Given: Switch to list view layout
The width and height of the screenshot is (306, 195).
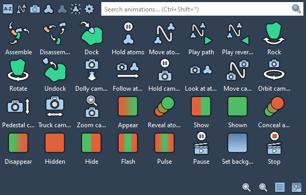Looking at the screenshot, I should point(280,187).
